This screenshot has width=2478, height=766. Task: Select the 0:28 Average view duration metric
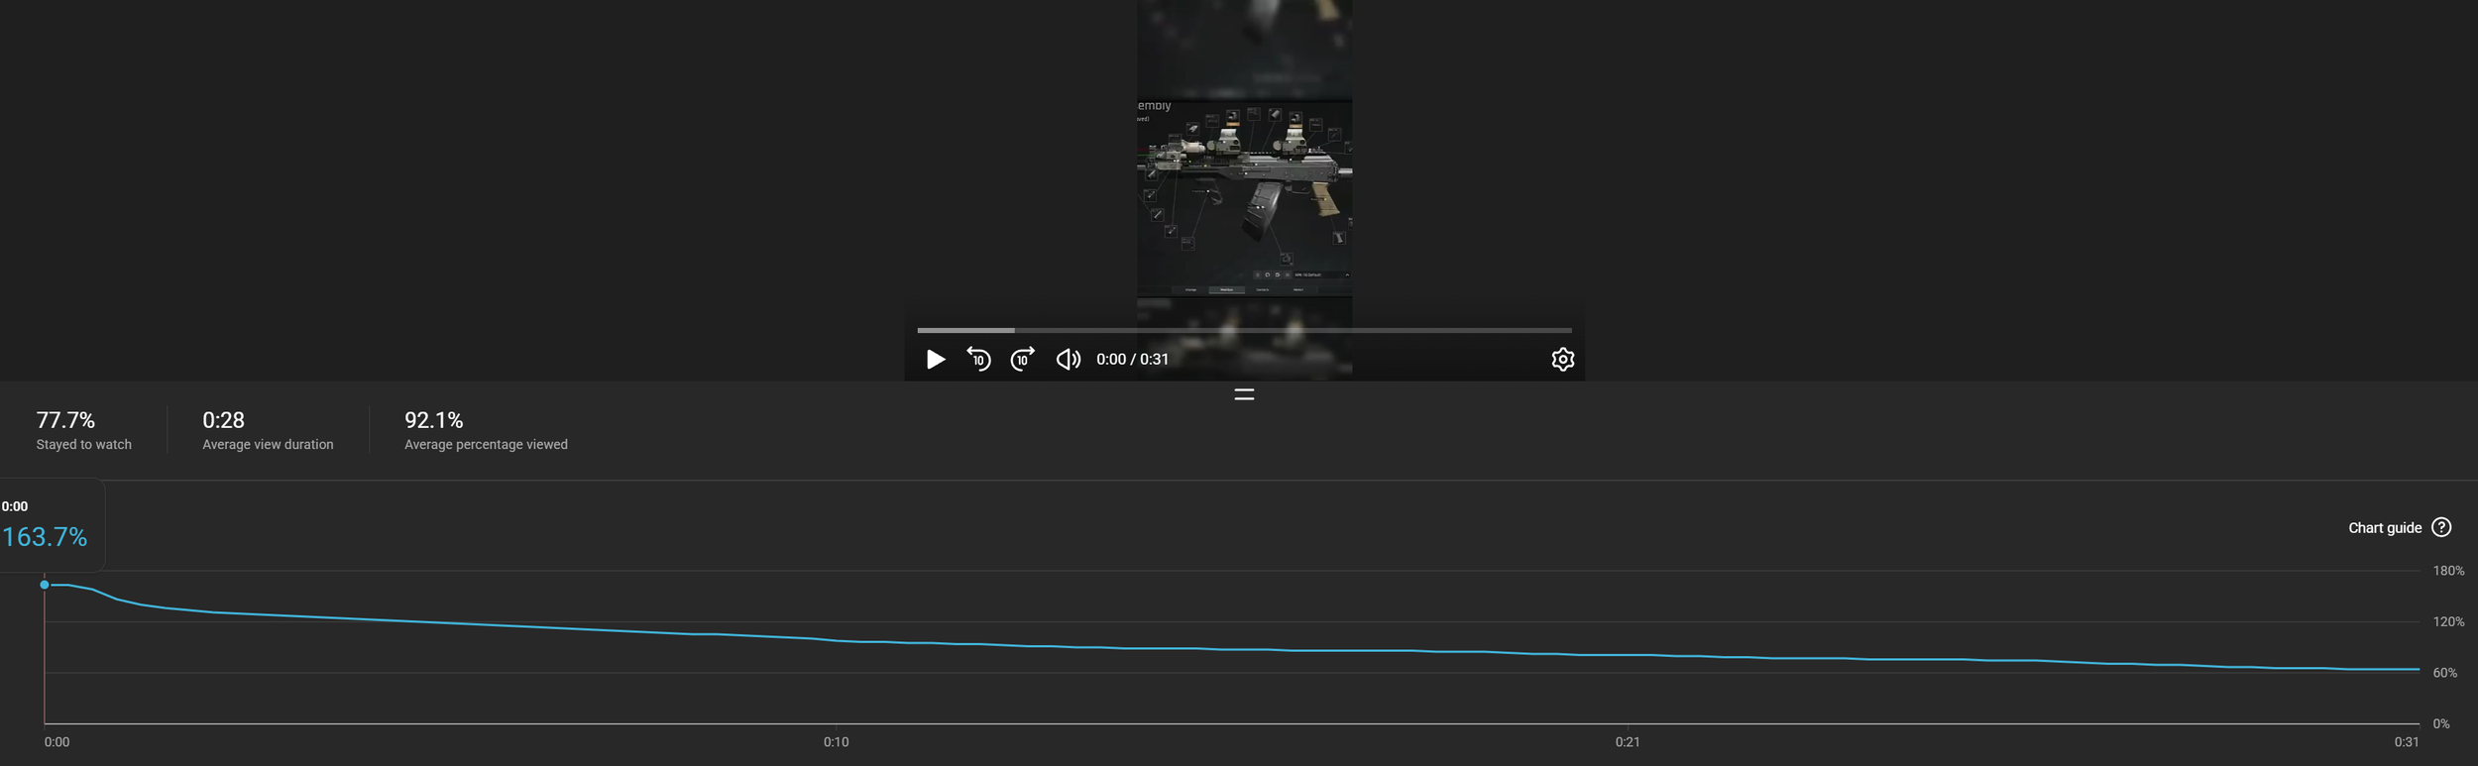click(x=268, y=430)
